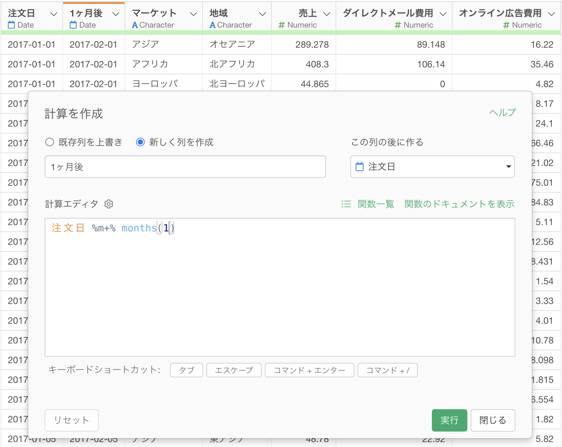Open ダイレクトメール費用 column header menu
This screenshot has width=562, height=447.
(x=443, y=14)
